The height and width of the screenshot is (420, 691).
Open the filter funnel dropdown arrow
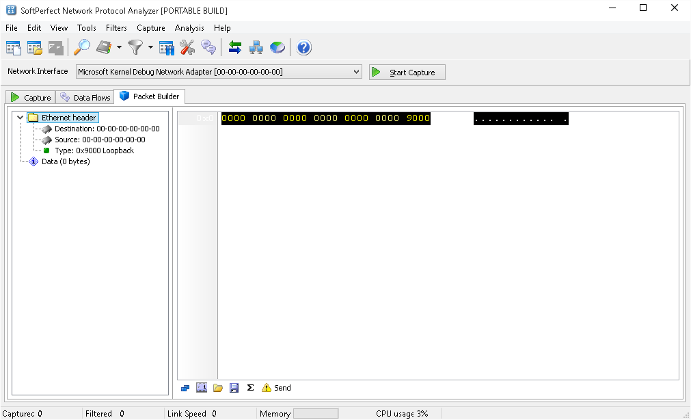(150, 48)
